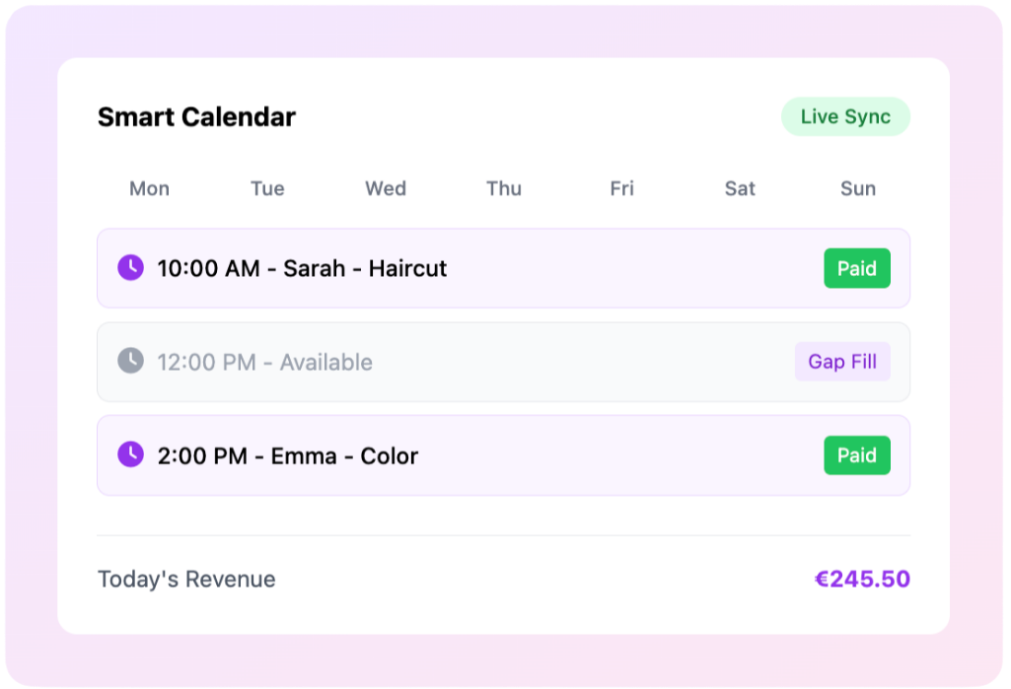Click the gray clock icon beside 12:00 PM
This screenshot has height=689, width=1011.
point(130,361)
